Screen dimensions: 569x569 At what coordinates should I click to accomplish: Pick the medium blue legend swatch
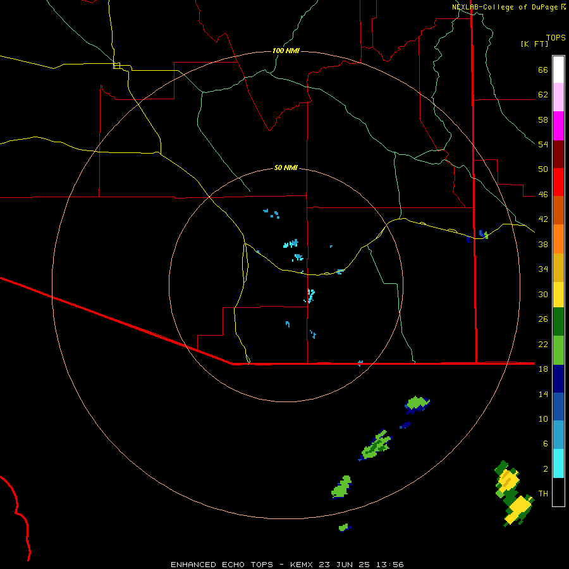(x=558, y=407)
